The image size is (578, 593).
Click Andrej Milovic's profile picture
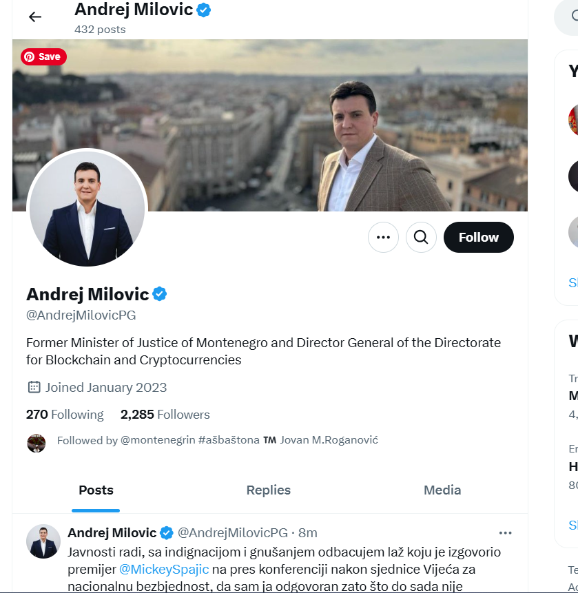coord(87,209)
